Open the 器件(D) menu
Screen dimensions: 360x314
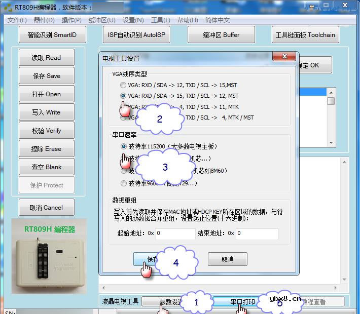pyautogui.click(x=44, y=20)
